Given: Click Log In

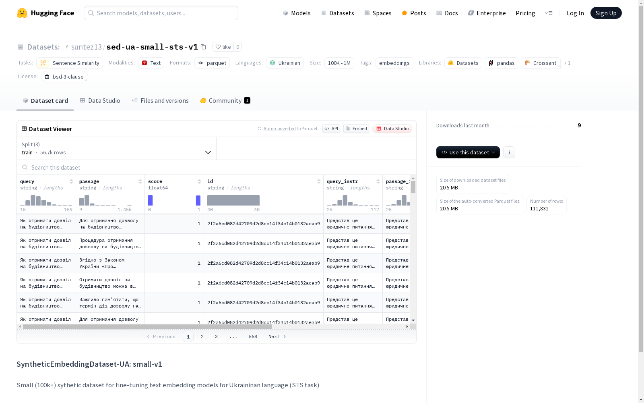Looking at the screenshot, I should [x=575, y=13].
